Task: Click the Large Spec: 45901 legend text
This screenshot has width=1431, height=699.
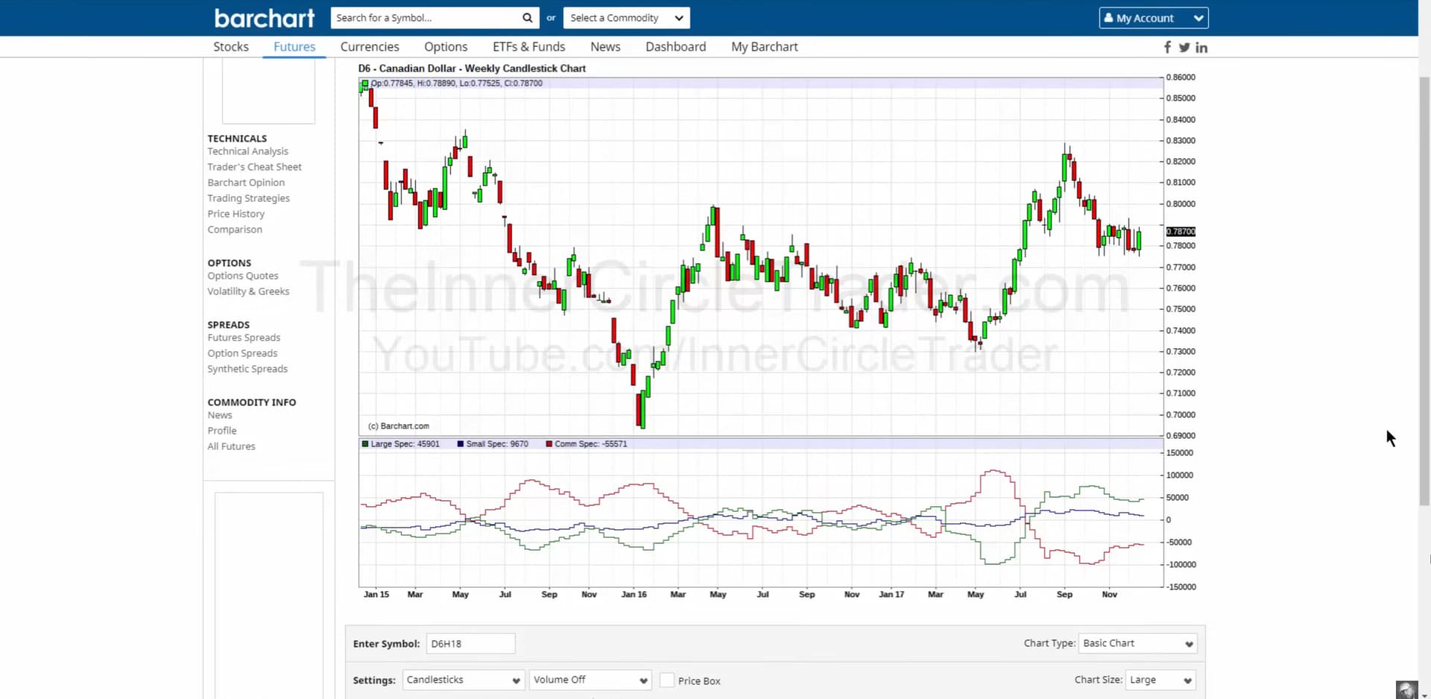Action: 405,444
